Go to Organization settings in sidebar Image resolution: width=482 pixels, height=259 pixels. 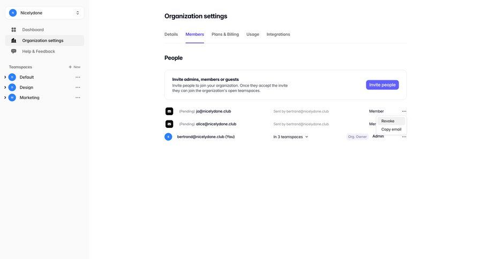click(43, 41)
